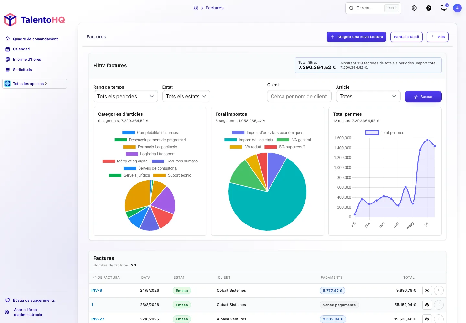
Task: Click TOTAL column header
Action: (x=409, y=278)
